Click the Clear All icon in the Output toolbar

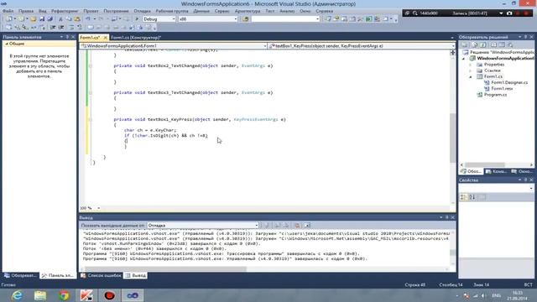tap(297, 226)
